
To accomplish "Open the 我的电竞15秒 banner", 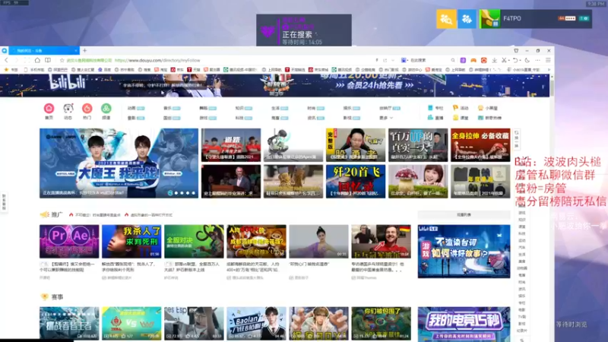I will coord(464,324).
